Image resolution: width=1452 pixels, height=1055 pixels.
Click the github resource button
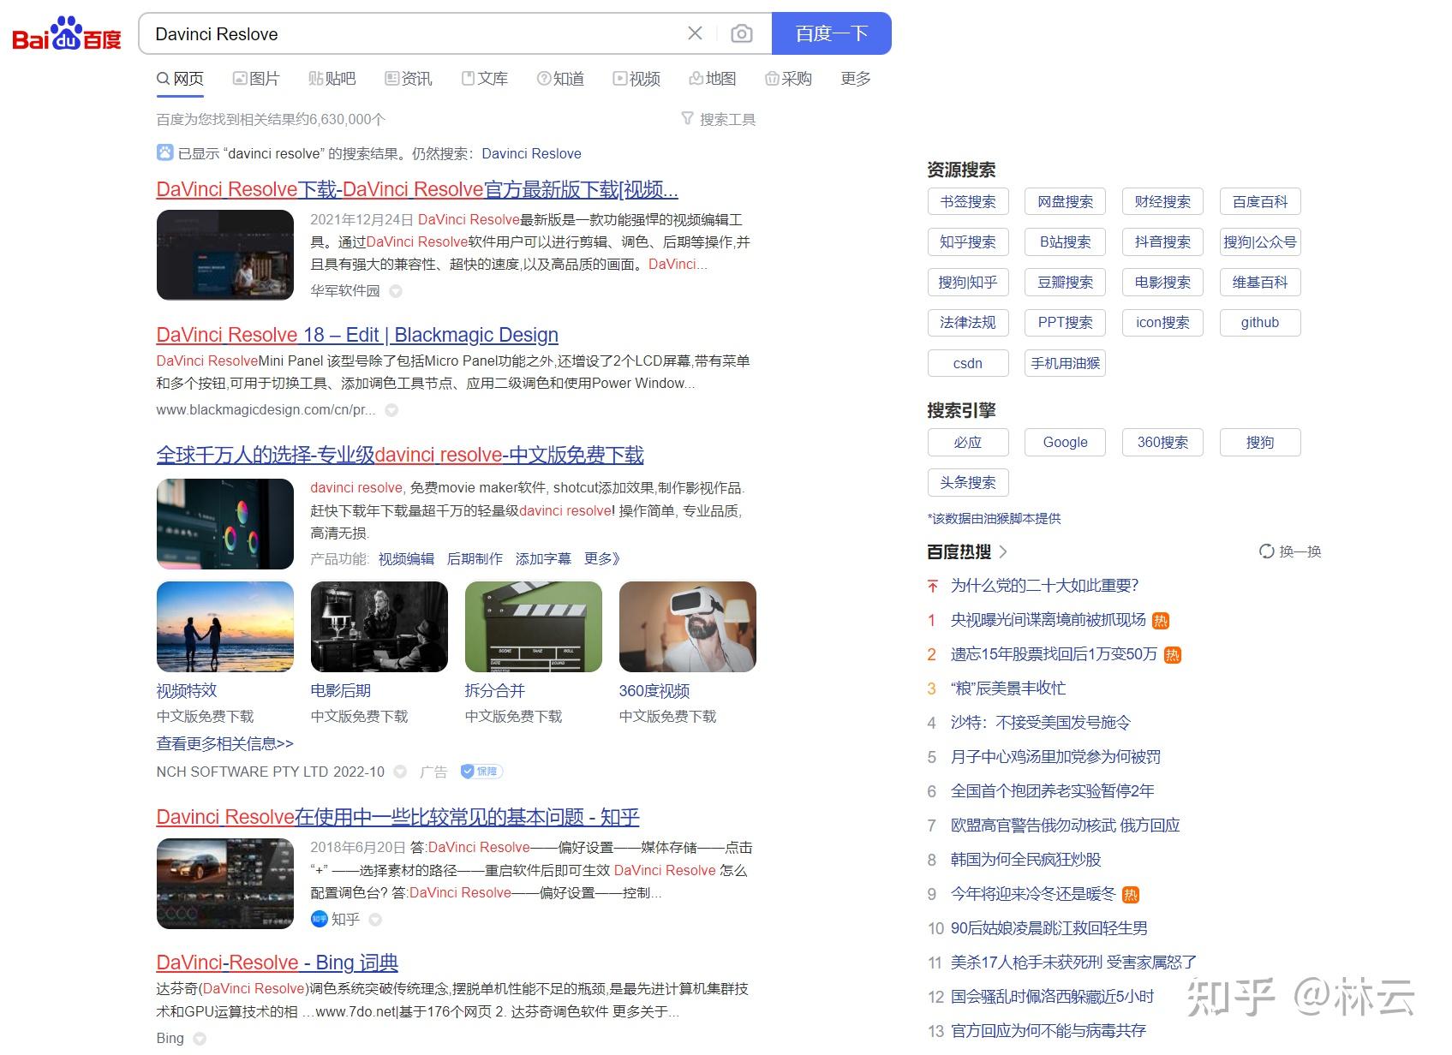click(1260, 323)
